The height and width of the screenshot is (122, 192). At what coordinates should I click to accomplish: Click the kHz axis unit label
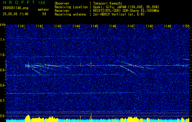(3, 25)
